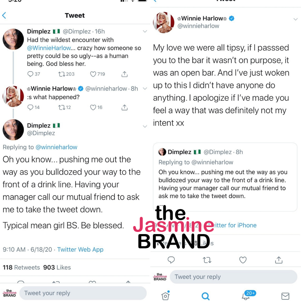The image size is (301, 301).
Task: Tap the back arrow beside Tweet header
Action: click(4, 15)
